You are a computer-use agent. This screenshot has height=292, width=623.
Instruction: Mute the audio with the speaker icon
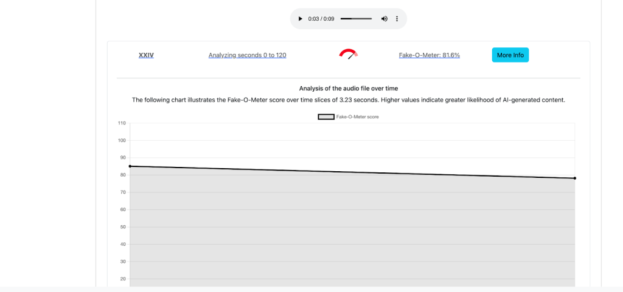click(384, 19)
